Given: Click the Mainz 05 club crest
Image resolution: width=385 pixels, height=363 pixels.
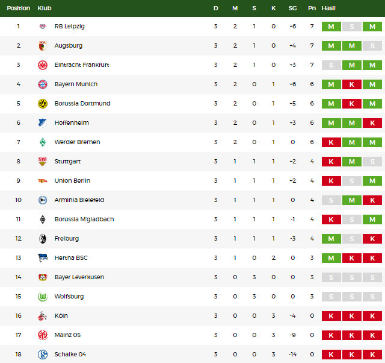Looking at the screenshot, I should point(43,335).
